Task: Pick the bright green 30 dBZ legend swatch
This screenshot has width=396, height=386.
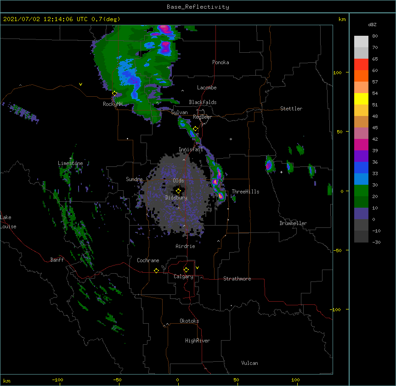Action: point(361,191)
